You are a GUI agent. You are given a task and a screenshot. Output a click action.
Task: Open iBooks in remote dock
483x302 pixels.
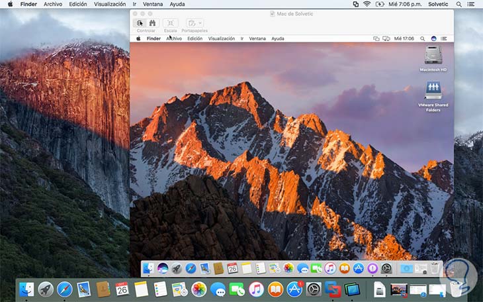tap(344, 268)
